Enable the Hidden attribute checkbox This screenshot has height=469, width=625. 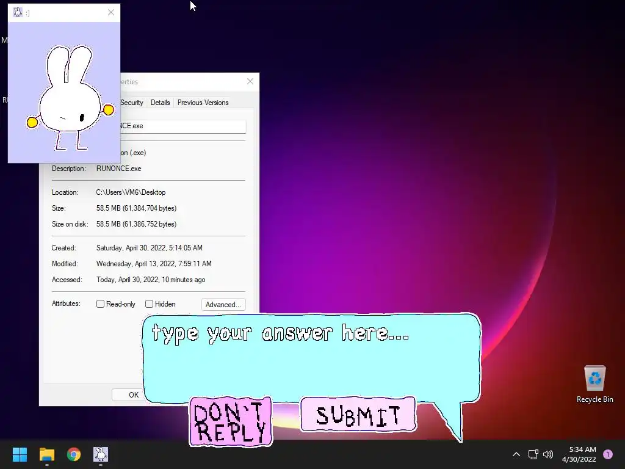pyautogui.click(x=149, y=304)
